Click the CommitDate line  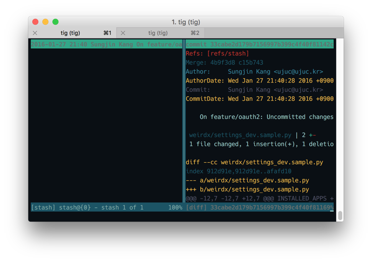click(260, 99)
